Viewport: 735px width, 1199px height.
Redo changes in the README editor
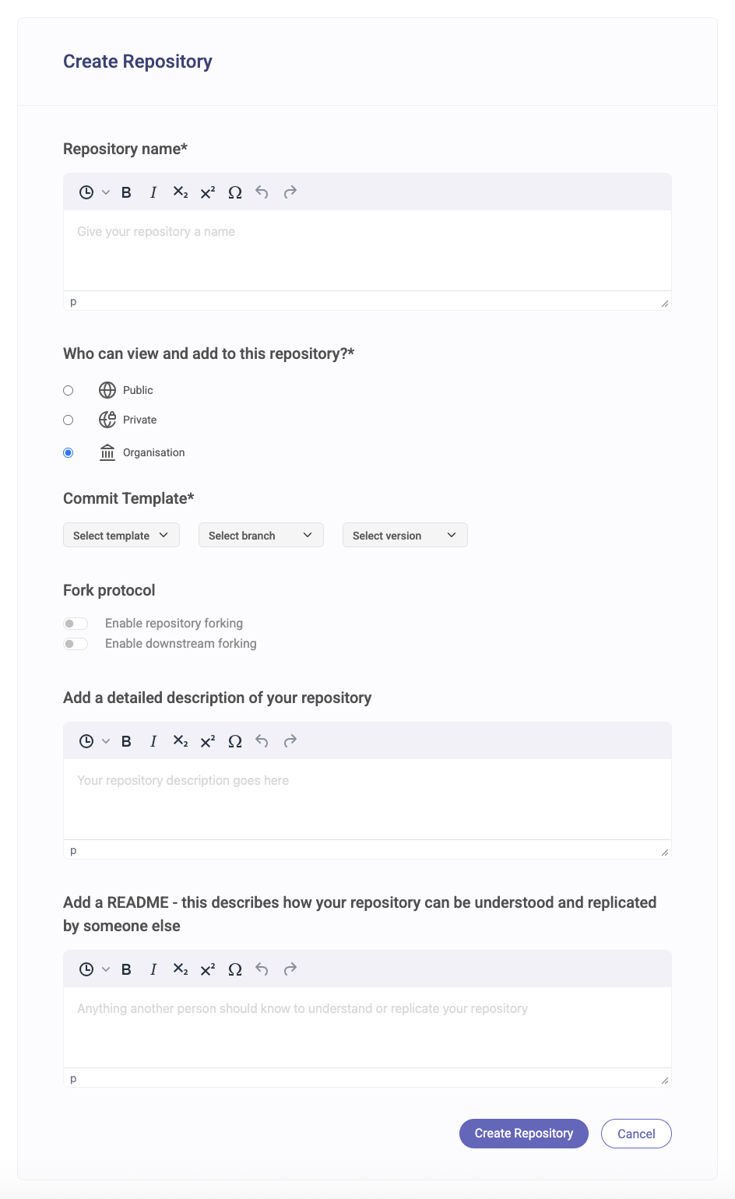290,969
